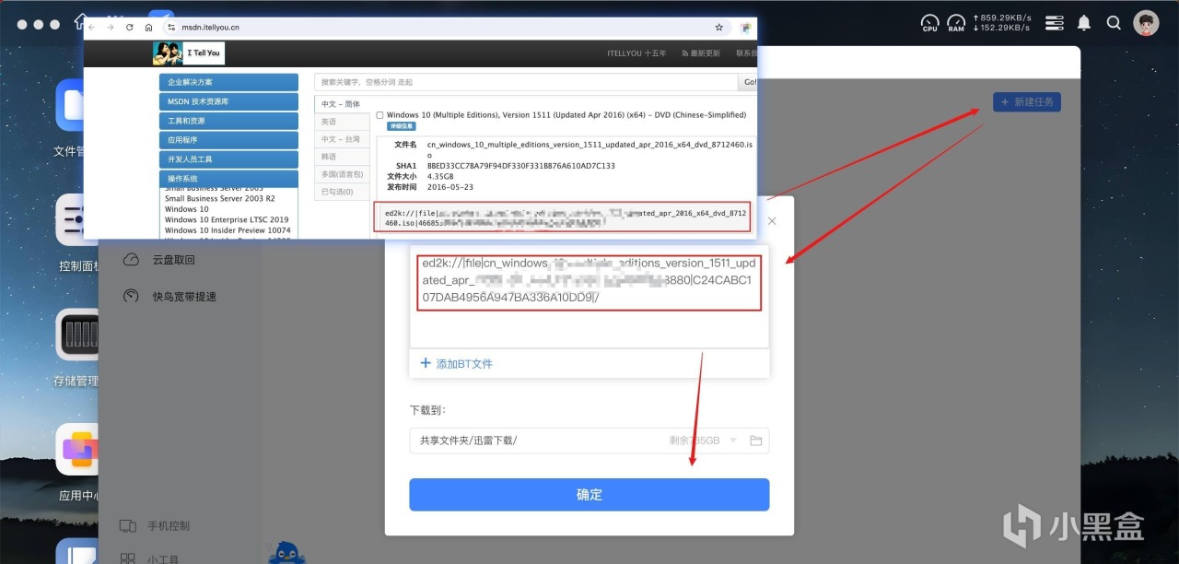Viewport: 1179px width, 564px height.
Task: Open 手机控制 in Xunlei sidebar
Action: [x=169, y=525]
